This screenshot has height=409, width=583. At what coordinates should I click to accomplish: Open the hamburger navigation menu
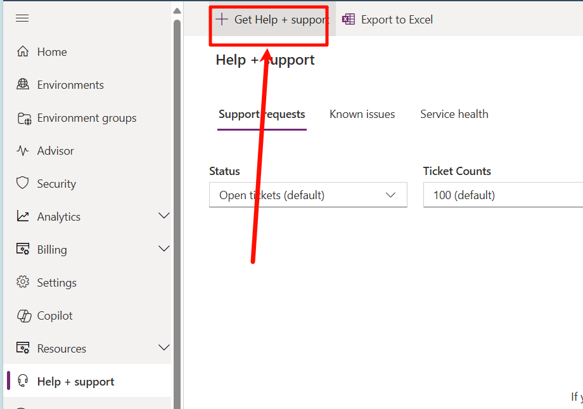(x=22, y=18)
